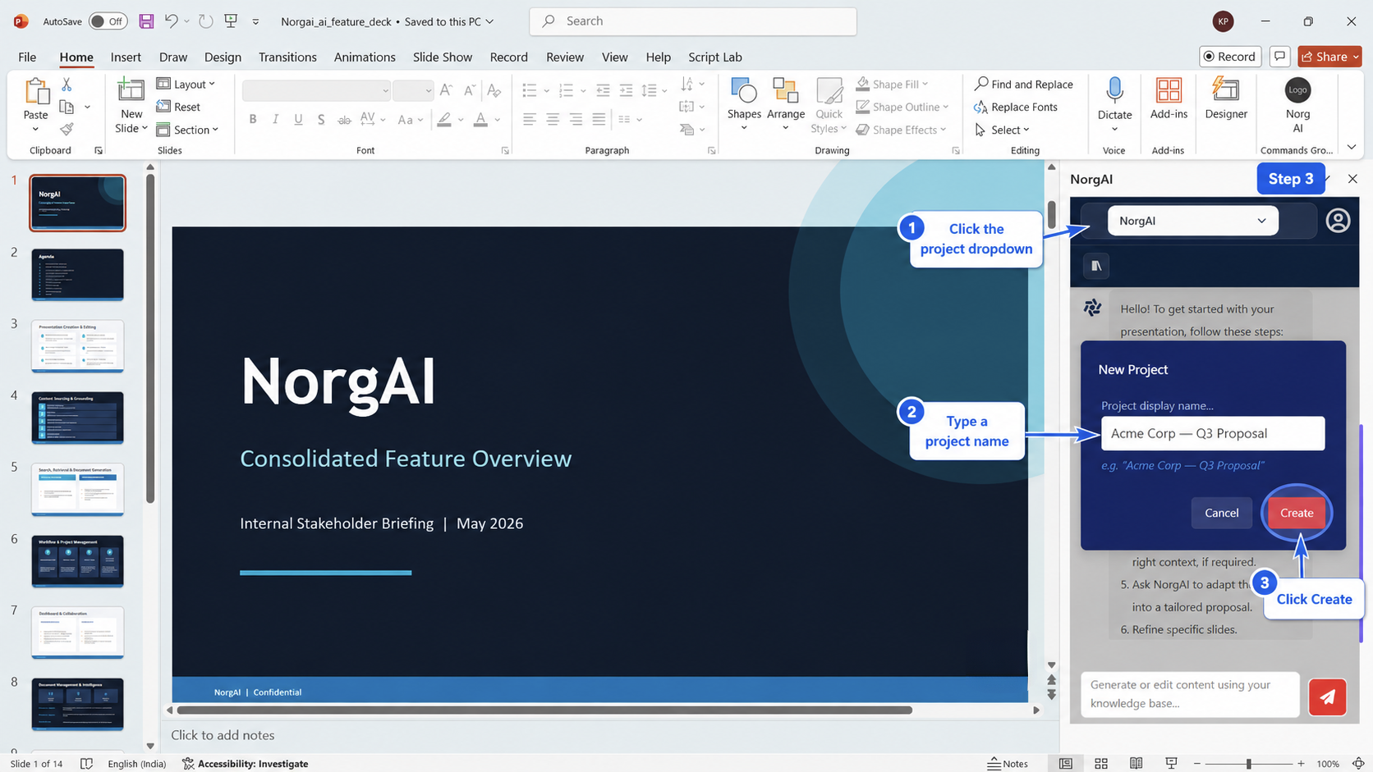Expand the Section dropdown
Image resolution: width=1373 pixels, height=772 pixels.
pos(187,130)
